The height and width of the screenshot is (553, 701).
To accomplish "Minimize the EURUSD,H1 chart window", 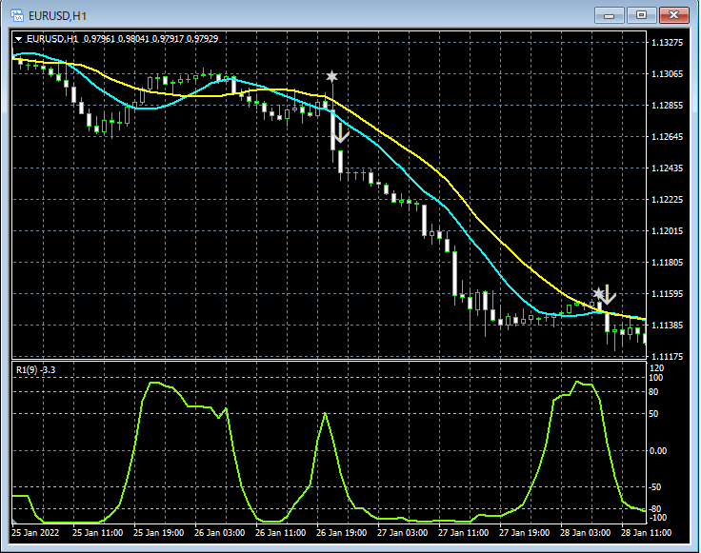I will [x=609, y=15].
